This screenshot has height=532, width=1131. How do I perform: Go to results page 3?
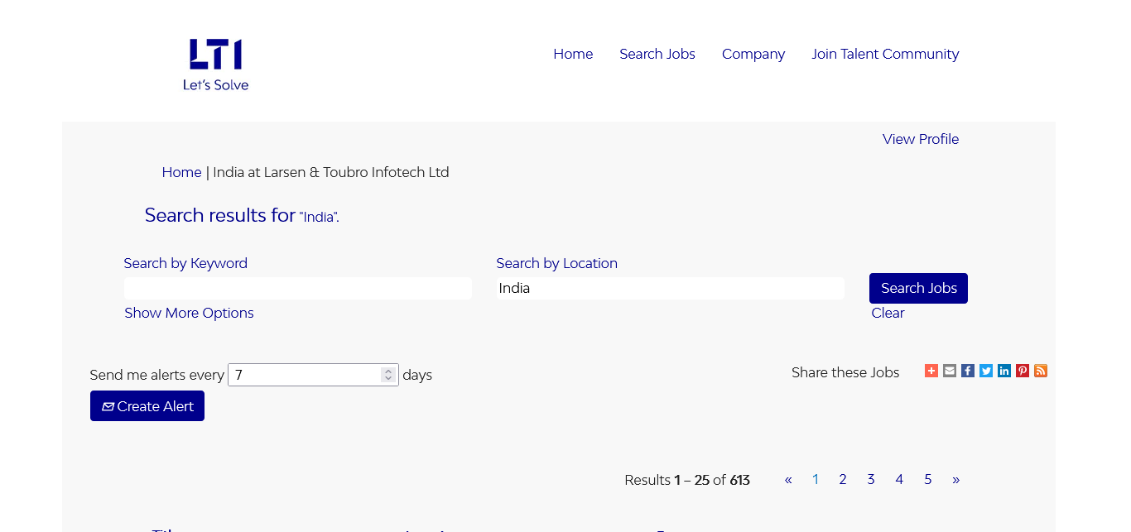(871, 480)
